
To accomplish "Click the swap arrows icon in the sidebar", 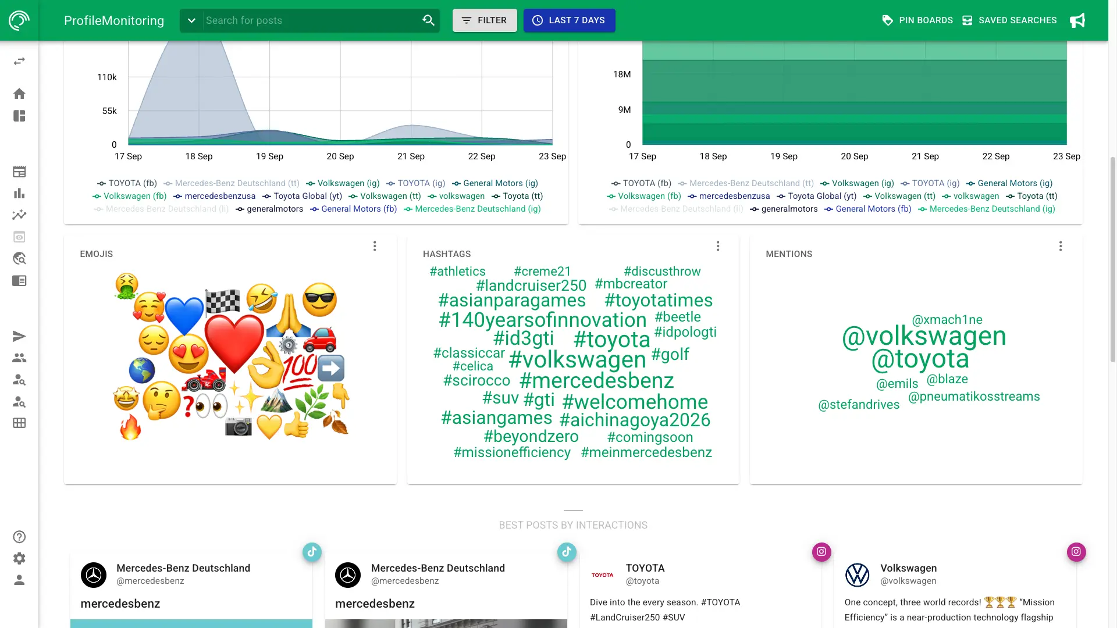I will click(x=19, y=61).
